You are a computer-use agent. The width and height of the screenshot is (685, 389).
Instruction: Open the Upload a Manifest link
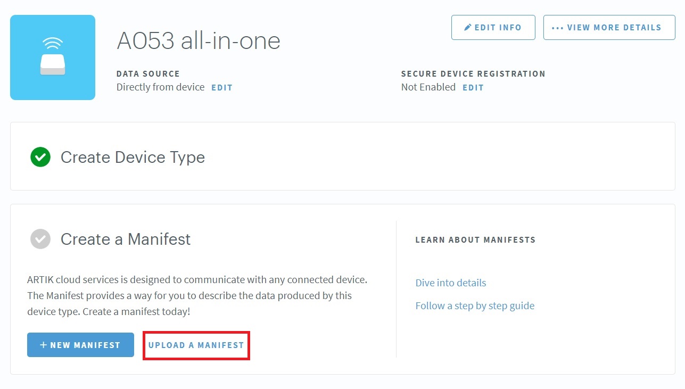pyautogui.click(x=196, y=345)
